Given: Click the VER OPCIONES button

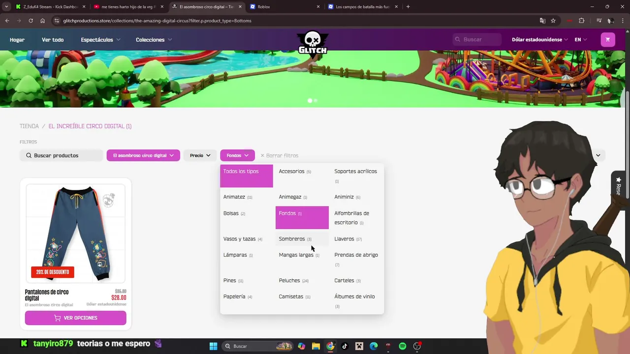Looking at the screenshot, I should point(76,318).
